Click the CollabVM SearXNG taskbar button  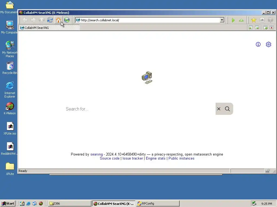pos(114,203)
